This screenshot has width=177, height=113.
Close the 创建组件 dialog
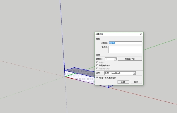141,34
